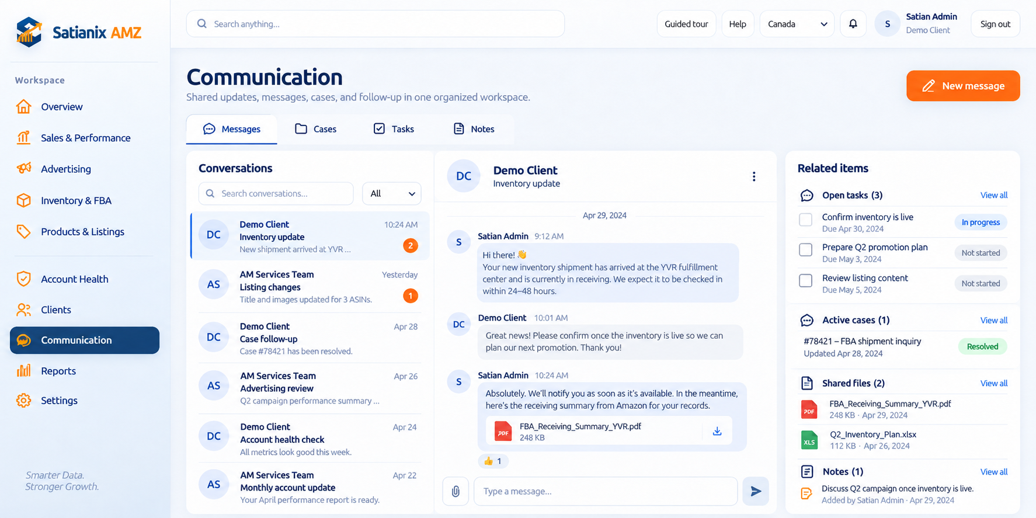Screen dimensions: 1036x518
Task: Click the Satianix AMZ logo
Action: [x=79, y=32]
